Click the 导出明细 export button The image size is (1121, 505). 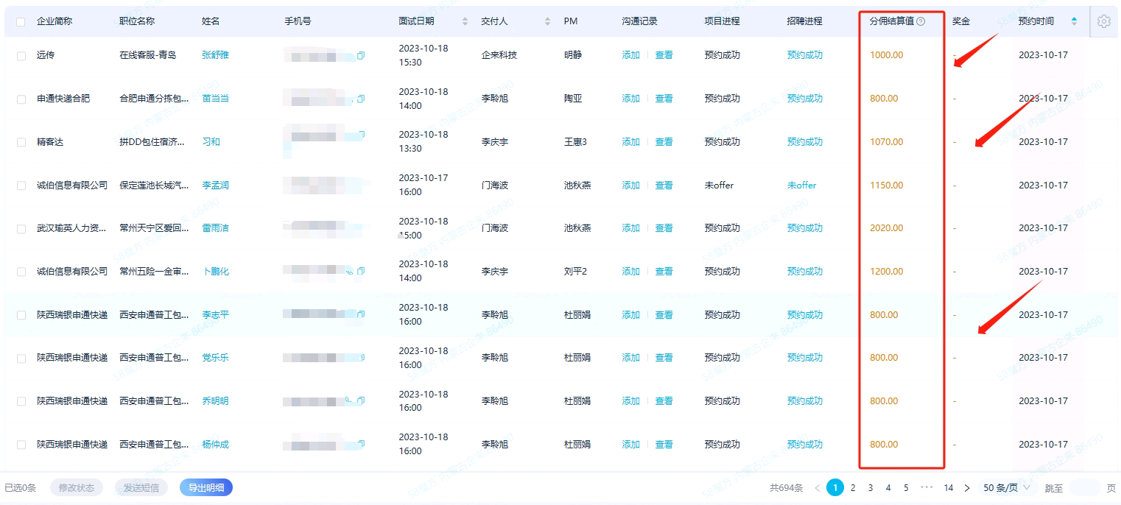206,487
